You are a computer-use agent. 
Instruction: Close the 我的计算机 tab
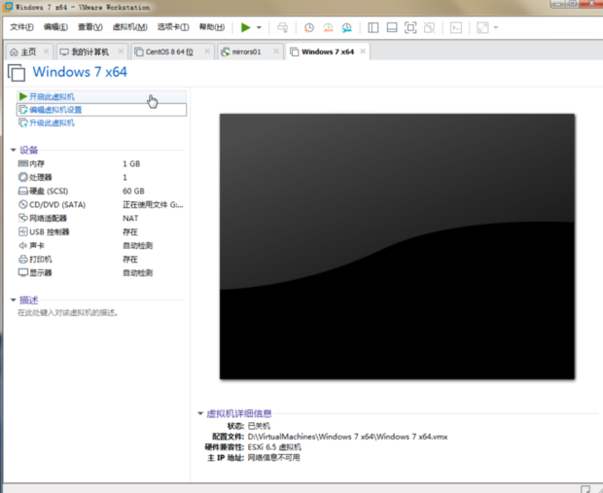click(x=121, y=52)
